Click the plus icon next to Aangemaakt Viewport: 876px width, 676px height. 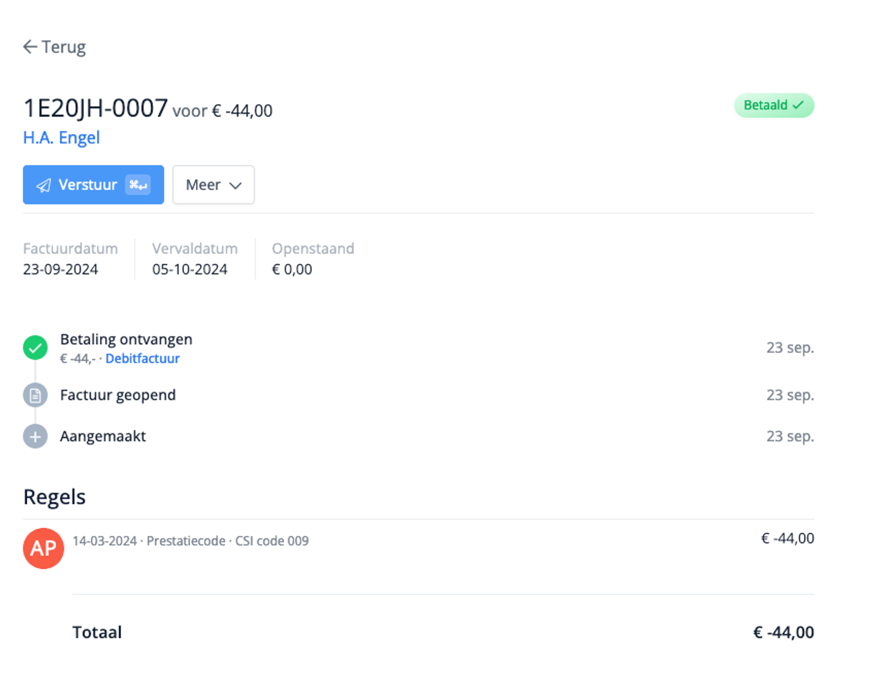(x=35, y=436)
